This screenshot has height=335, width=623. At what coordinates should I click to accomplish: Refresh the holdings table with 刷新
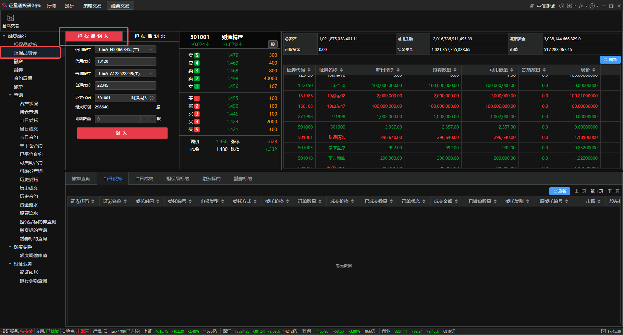point(610,60)
